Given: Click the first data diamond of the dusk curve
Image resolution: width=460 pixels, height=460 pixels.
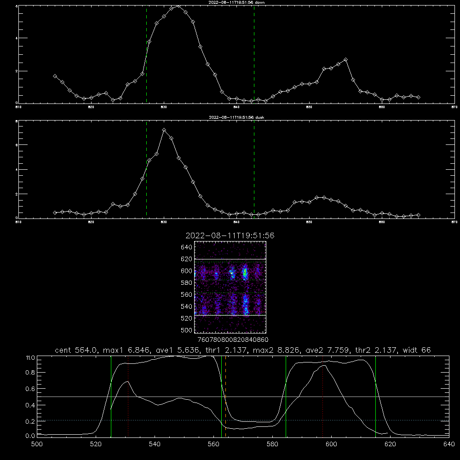Looking at the screenshot, I should [x=55, y=213].
